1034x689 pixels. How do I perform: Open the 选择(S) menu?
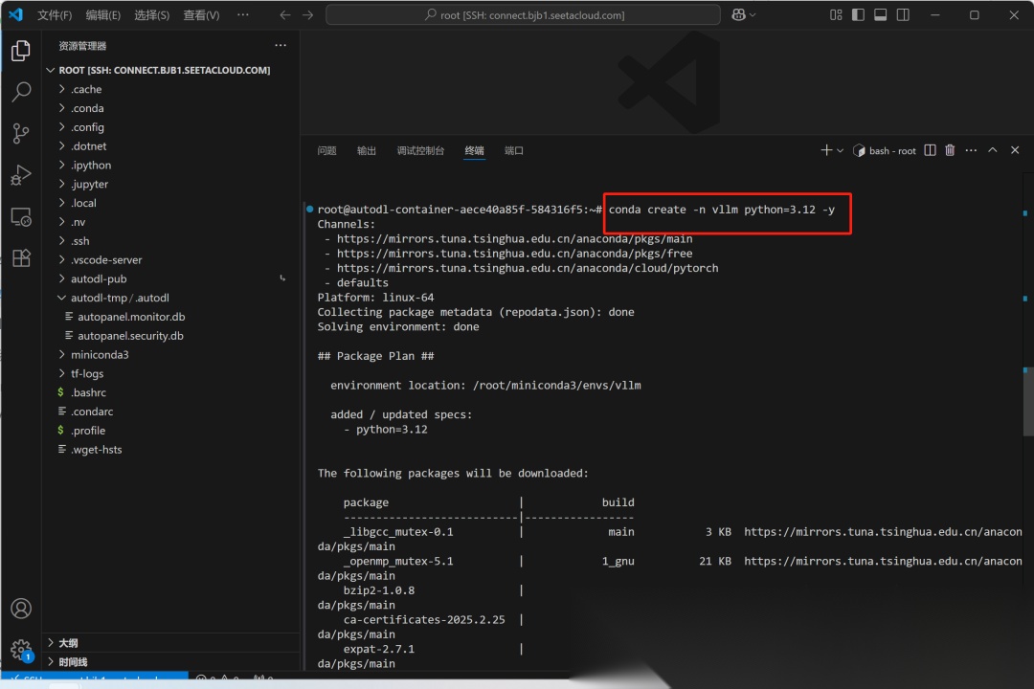coord(151,14)
